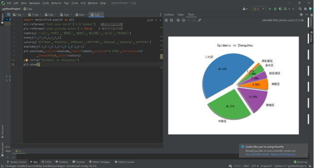Go to previous highlighted error arrow
This screenshot has width=314, height=168.
pyautogui.click(x=156, y=20)
